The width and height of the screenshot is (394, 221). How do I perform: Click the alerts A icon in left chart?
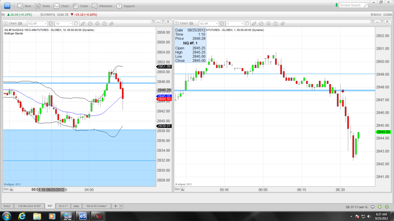[x=104, y=24]
